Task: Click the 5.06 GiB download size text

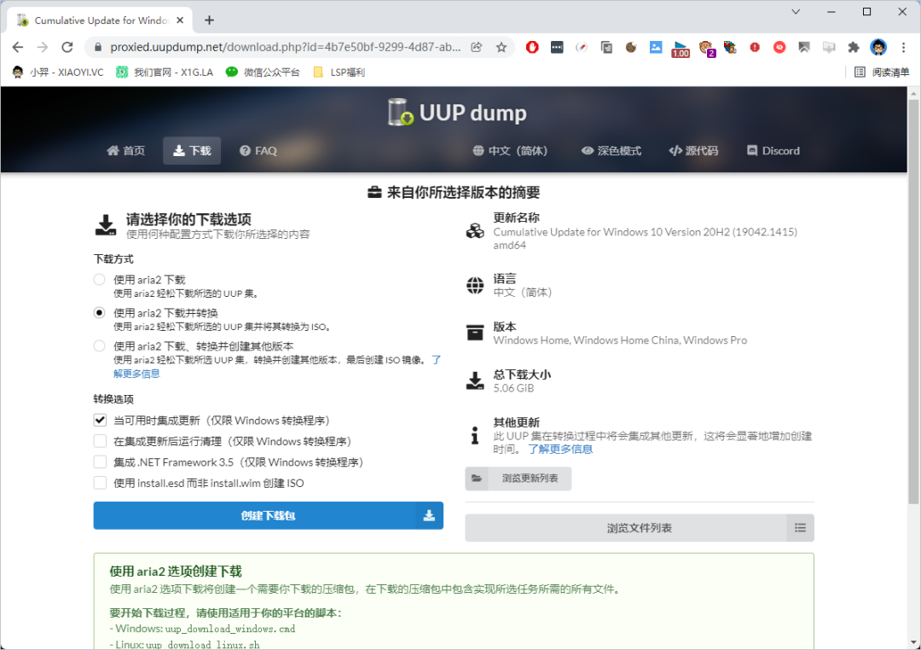Action: 513,388
